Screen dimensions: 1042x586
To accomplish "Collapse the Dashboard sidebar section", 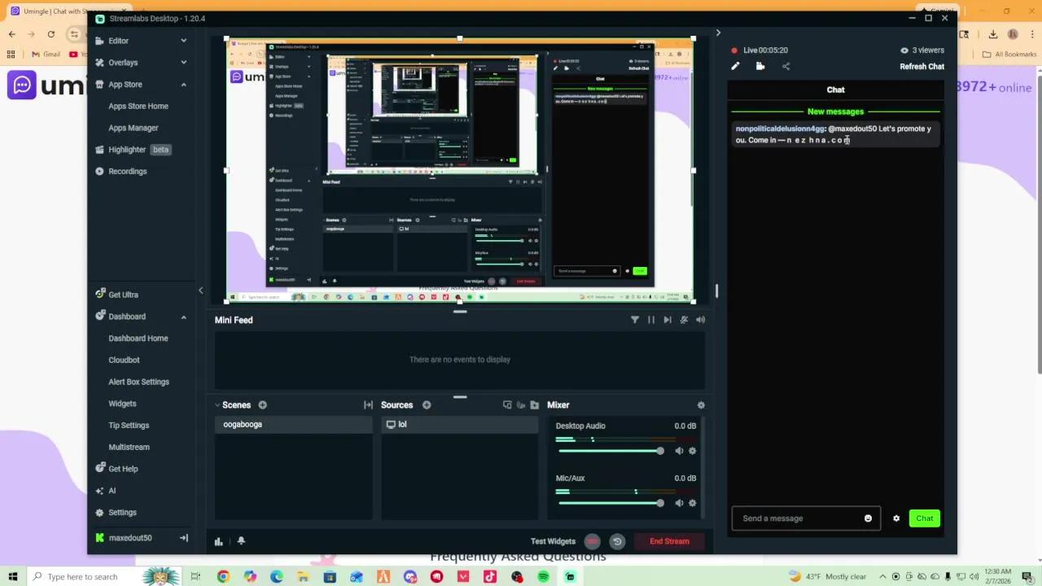I will 183,317.
